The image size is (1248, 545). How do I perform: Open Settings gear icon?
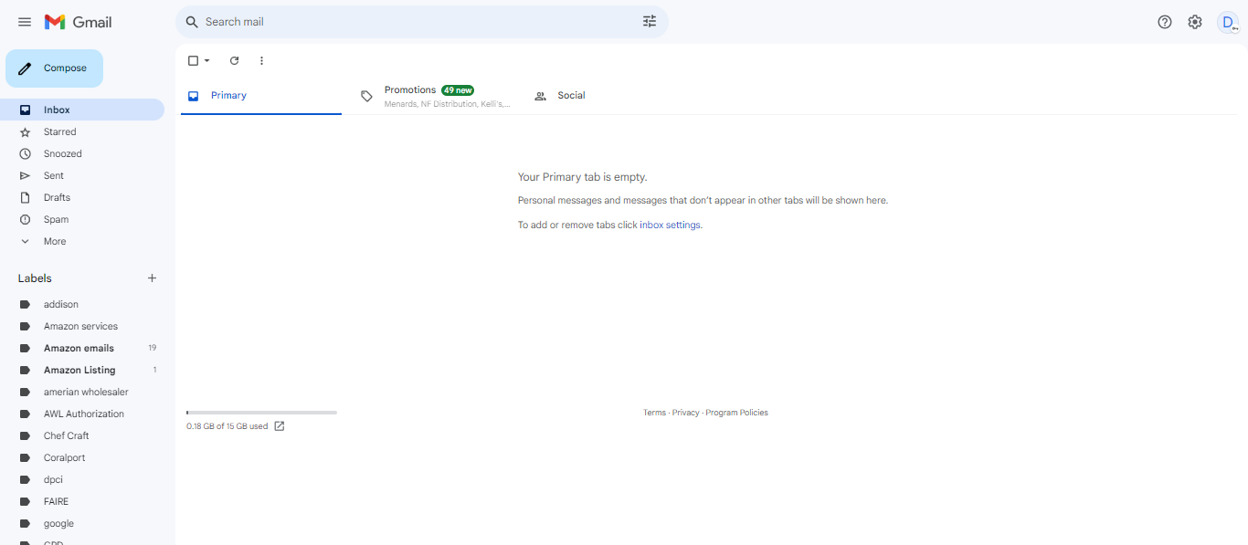[1195, 22]
